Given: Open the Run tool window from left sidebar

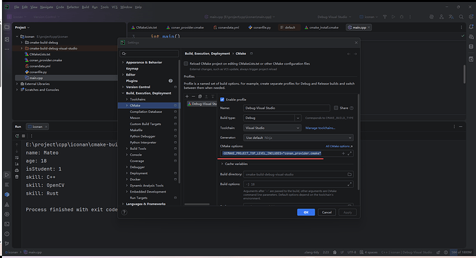Looking at the screenshot, I should (x=7, y=175).
